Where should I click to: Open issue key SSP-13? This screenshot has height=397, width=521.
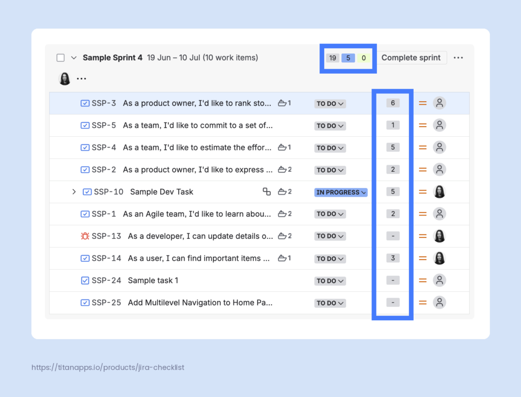106,236
